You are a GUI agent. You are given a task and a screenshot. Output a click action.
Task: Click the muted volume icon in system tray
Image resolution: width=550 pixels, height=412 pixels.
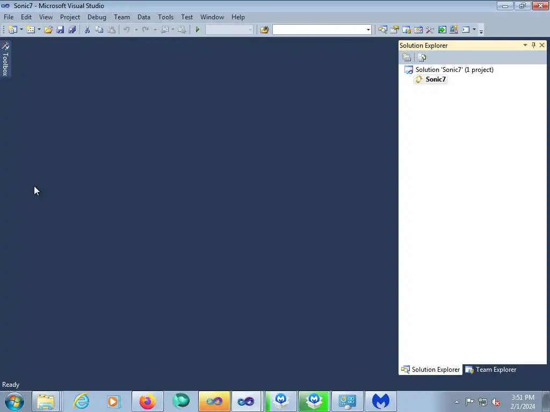(496, 402)
